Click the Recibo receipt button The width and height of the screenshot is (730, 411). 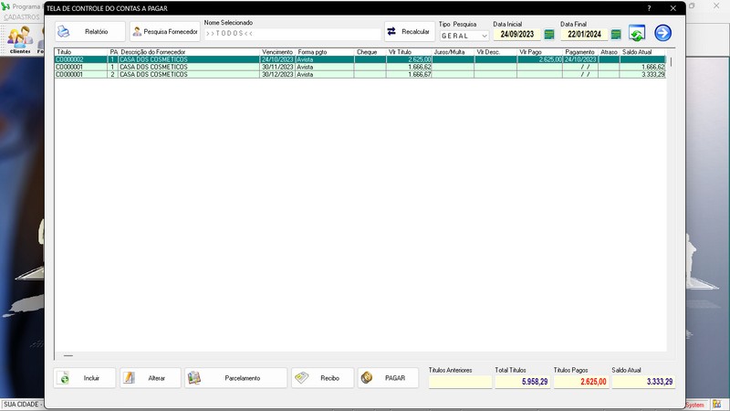tap(323, 378)
